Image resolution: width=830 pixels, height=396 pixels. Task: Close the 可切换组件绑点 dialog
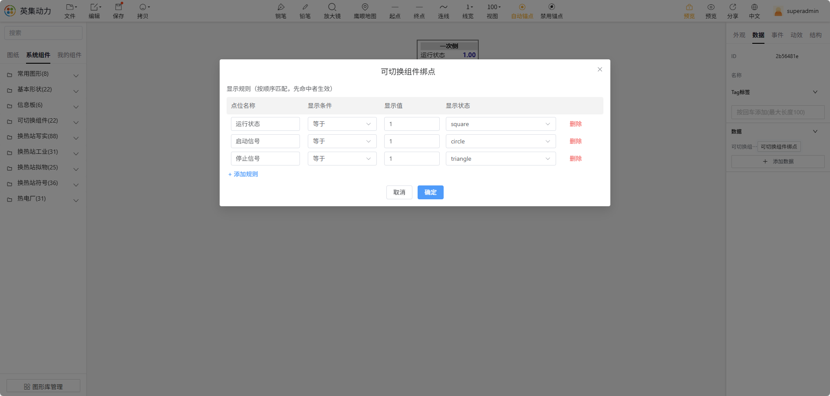tap(600, 69)
